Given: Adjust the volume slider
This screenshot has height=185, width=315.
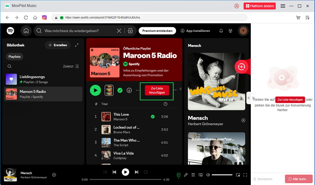Looking at the screenshot, I should point(222,175).
